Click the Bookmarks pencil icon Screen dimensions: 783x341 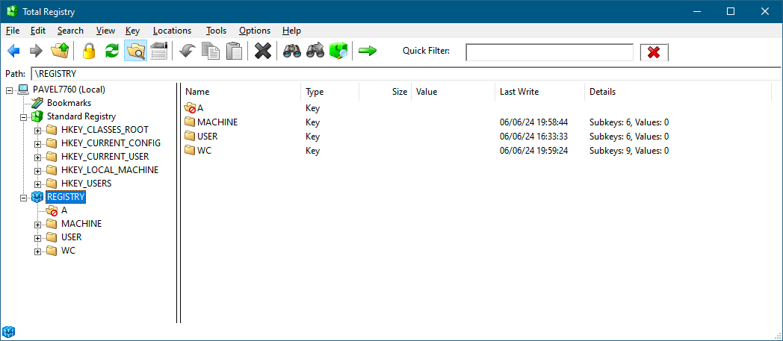pos(37,103)
